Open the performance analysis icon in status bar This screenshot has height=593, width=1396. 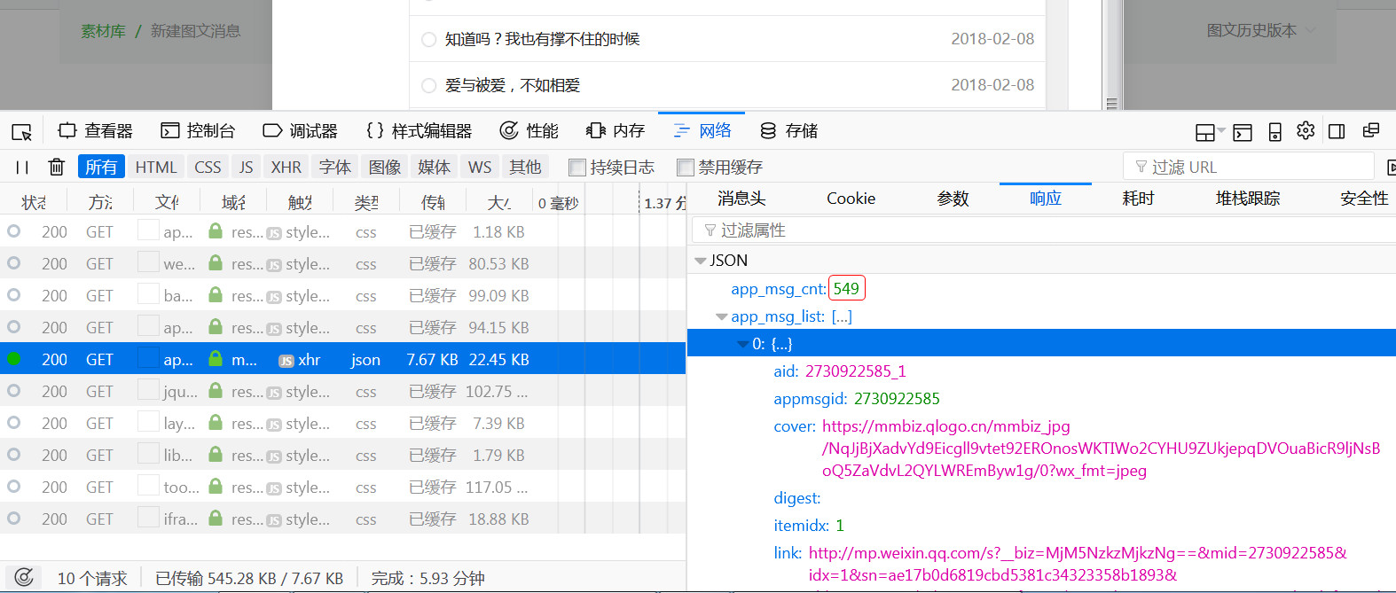pyautogui.click(x=24, y=578)
